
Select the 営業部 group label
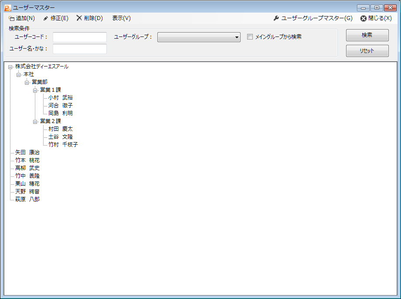[40, 82]
